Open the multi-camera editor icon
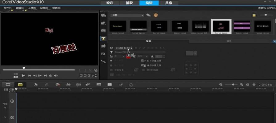 110,85
